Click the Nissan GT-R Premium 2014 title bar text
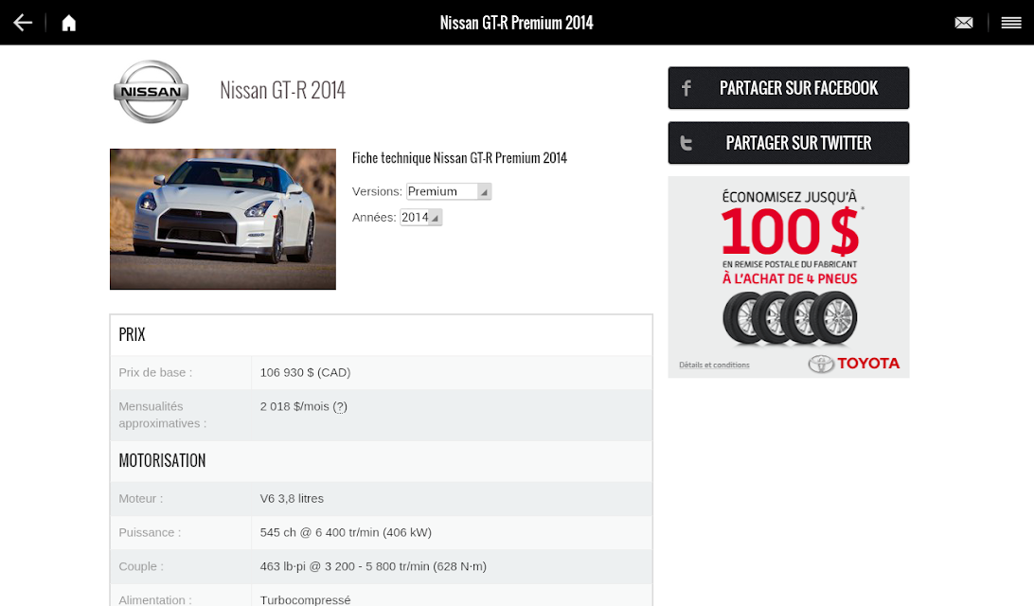Viewport: 1034px width, 606px height. [x=516, y=23]
